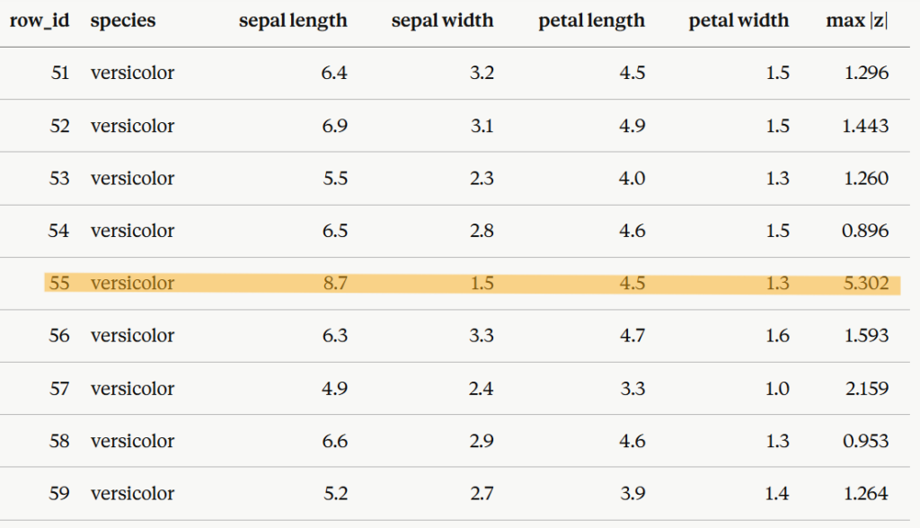Click the petal width column header

coord(739,21)
